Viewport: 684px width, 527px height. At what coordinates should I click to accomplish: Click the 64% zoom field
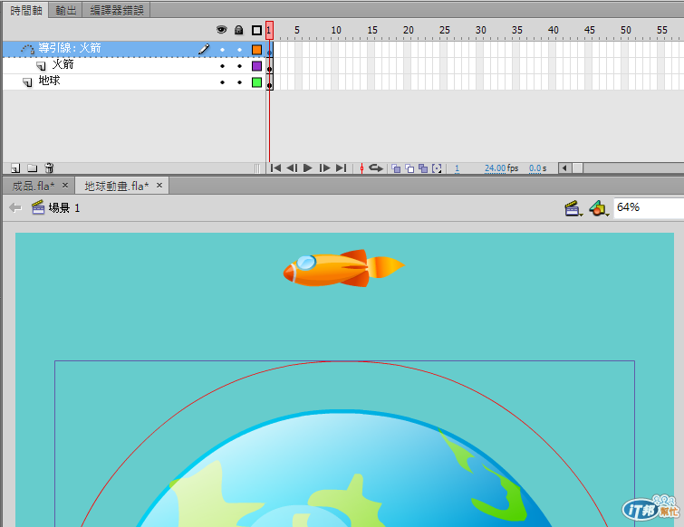click(649, 207)
